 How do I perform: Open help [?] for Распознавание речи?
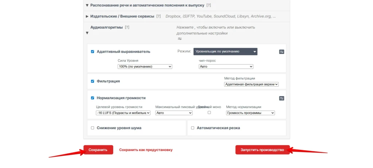pos(209,5)
